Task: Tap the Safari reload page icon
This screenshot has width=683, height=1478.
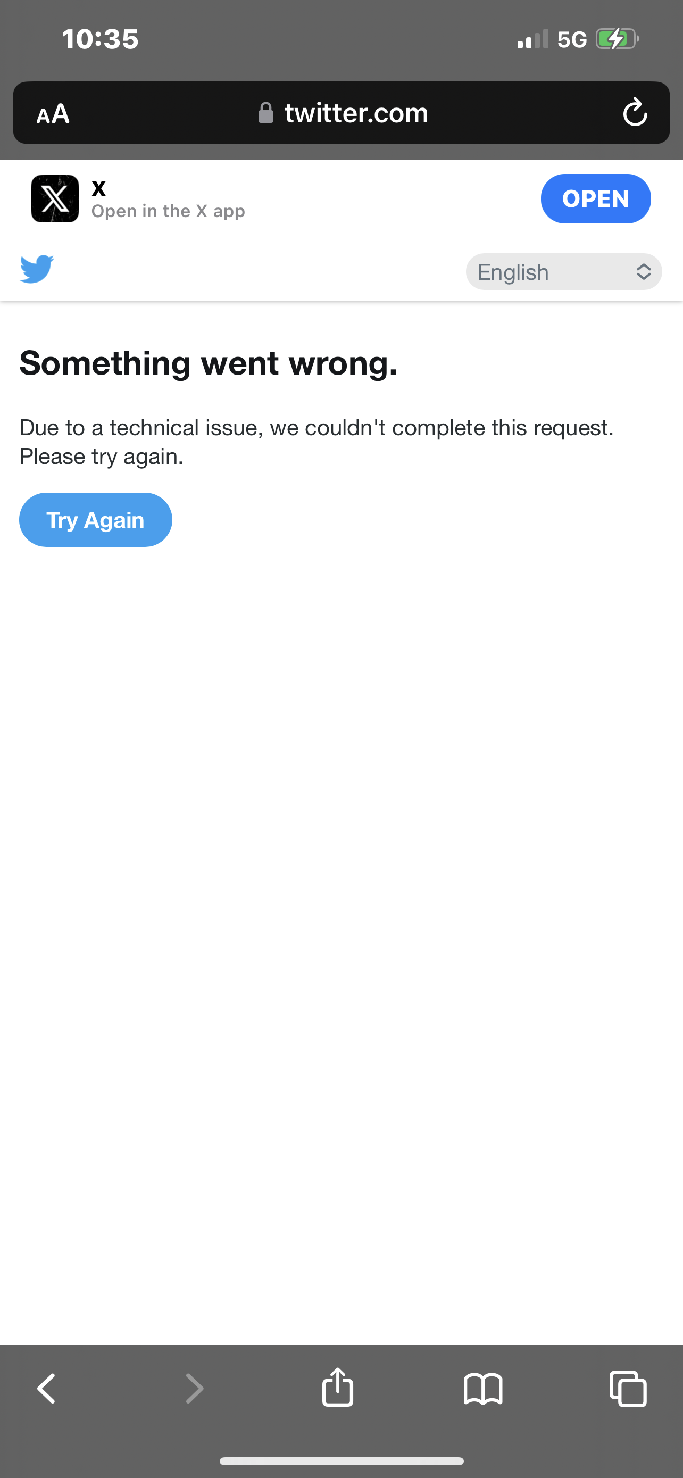Action: (635, 112)
